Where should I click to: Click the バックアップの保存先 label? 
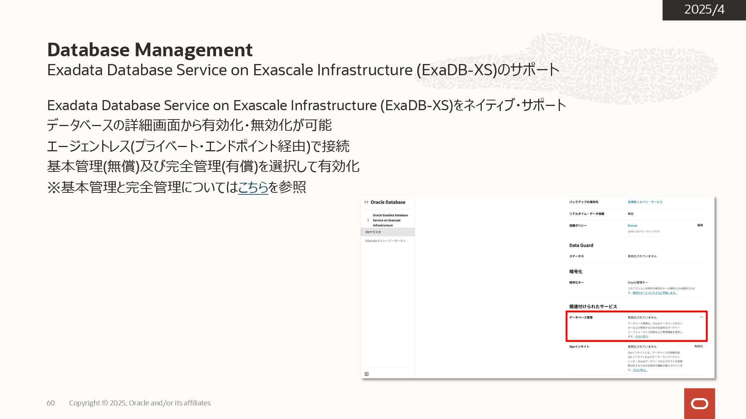(x=584, y=202)
